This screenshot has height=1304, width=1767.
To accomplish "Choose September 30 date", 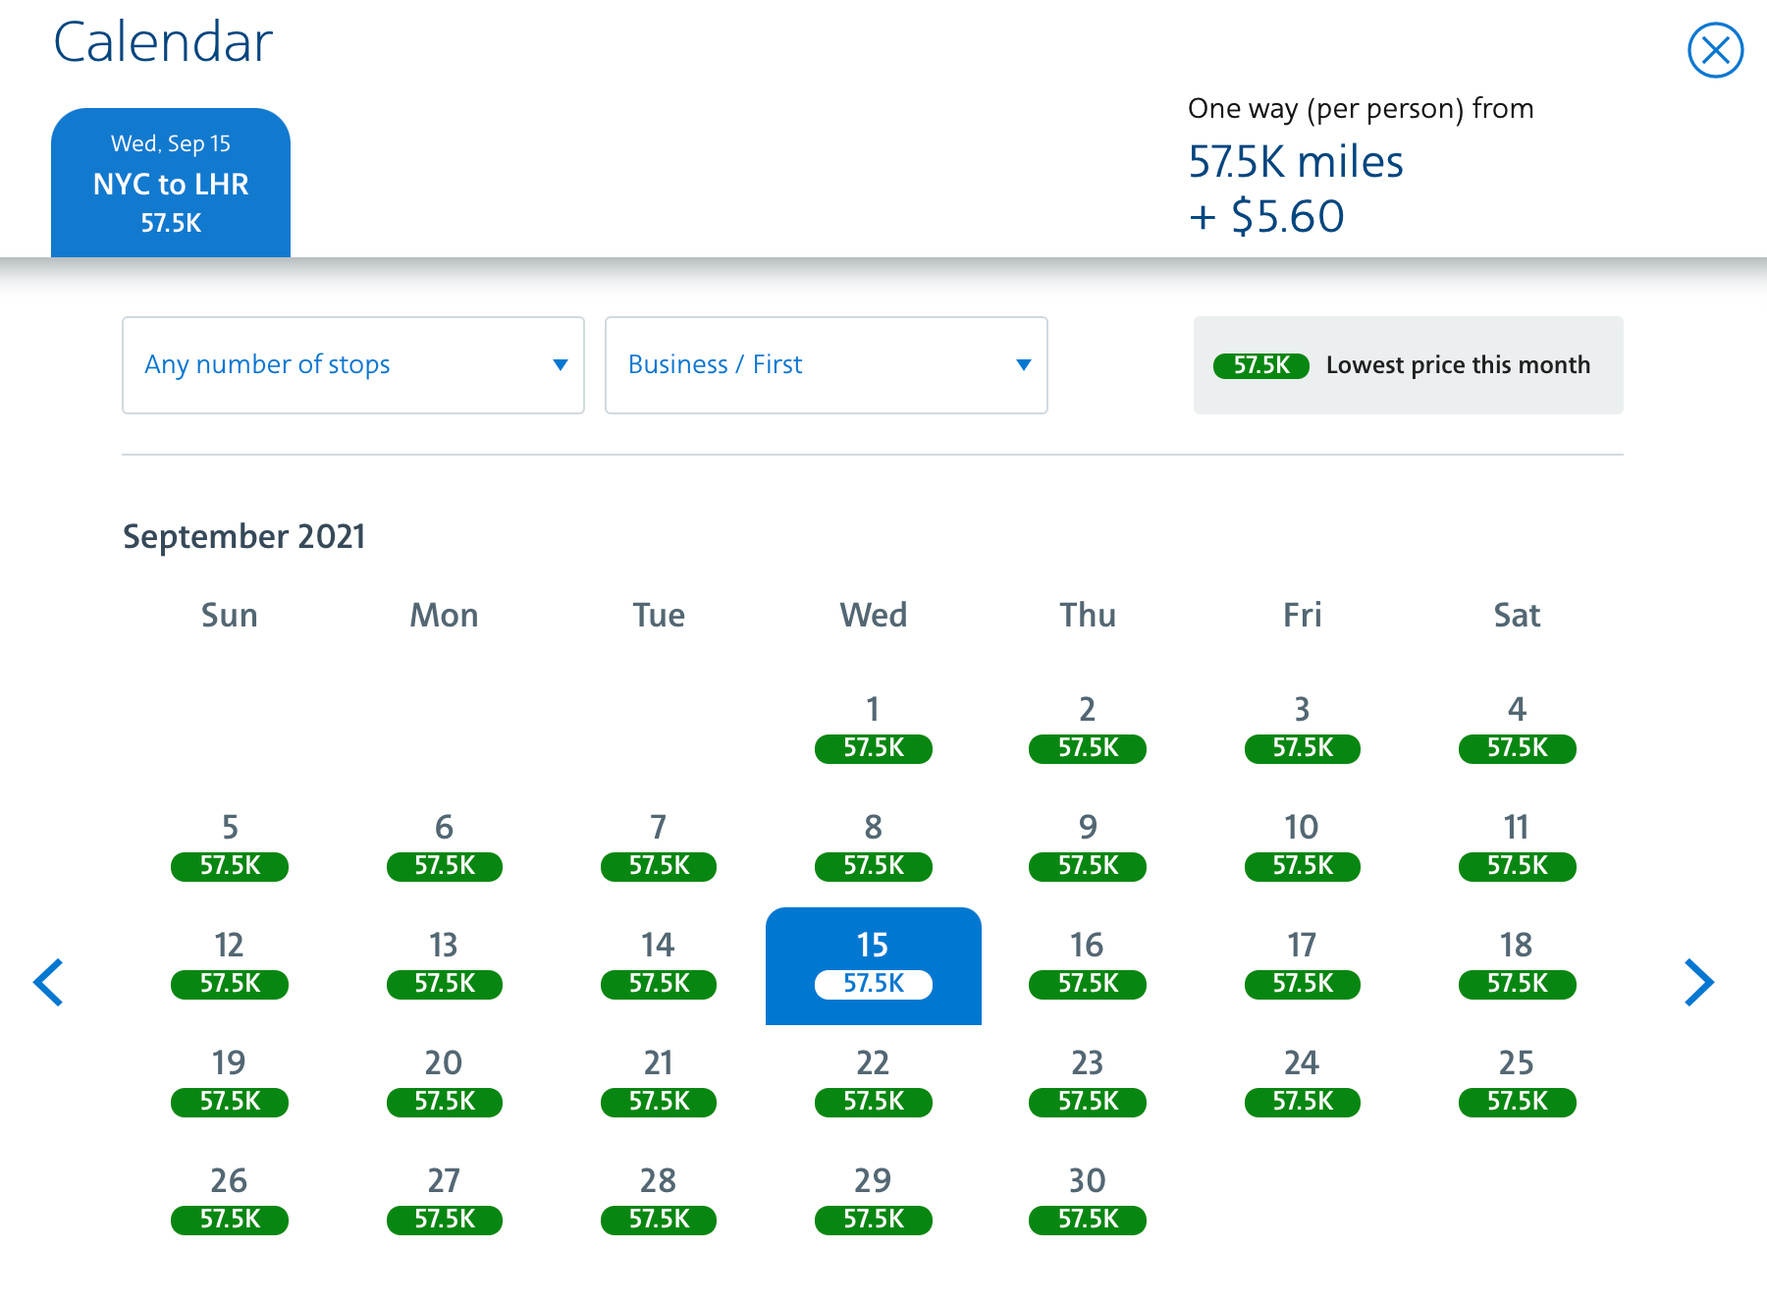I will [1087, 1200].
